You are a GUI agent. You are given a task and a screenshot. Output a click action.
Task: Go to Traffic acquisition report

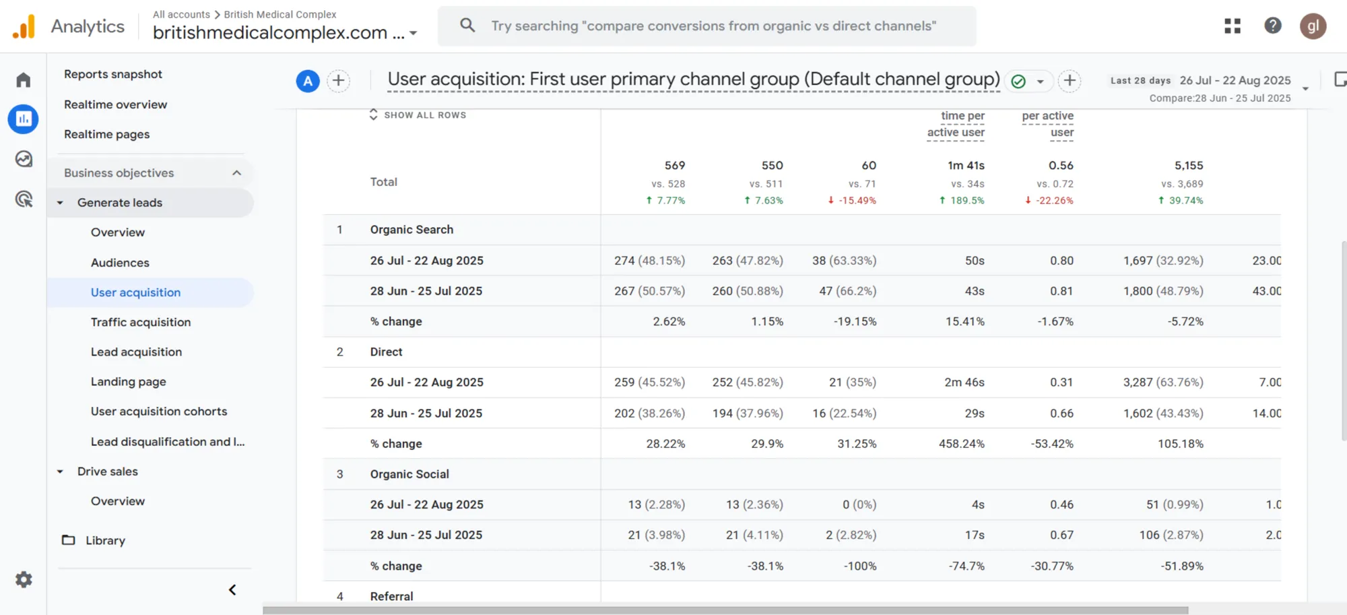coord(141,322)
